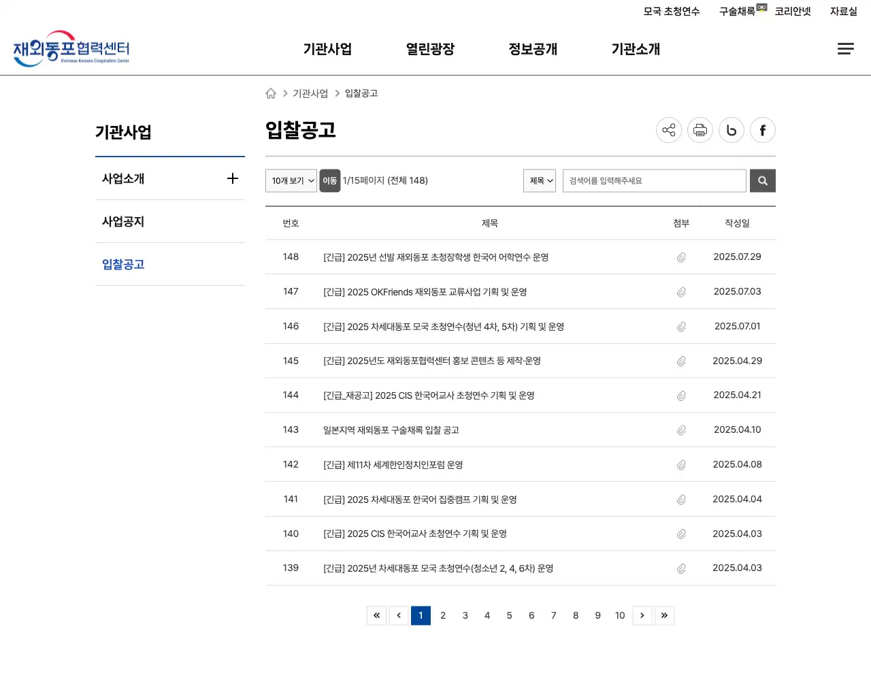Select 사업소개 in sidebar
Image resolution: width=871 pixels, height=697 pixels.
123,178
